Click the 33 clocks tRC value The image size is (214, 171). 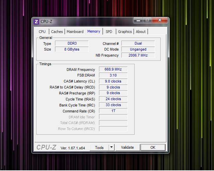pyautogui.click(x=113, y=105)
